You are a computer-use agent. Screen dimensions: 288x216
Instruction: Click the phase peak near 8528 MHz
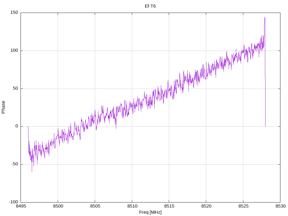point(265,17)
